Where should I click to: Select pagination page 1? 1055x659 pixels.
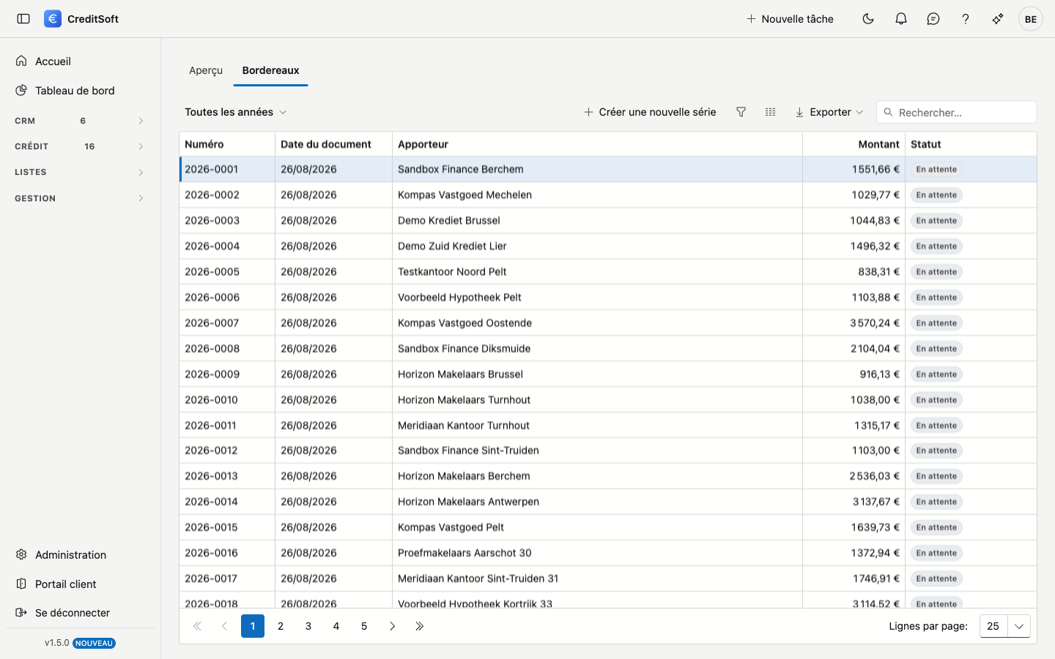253,626
